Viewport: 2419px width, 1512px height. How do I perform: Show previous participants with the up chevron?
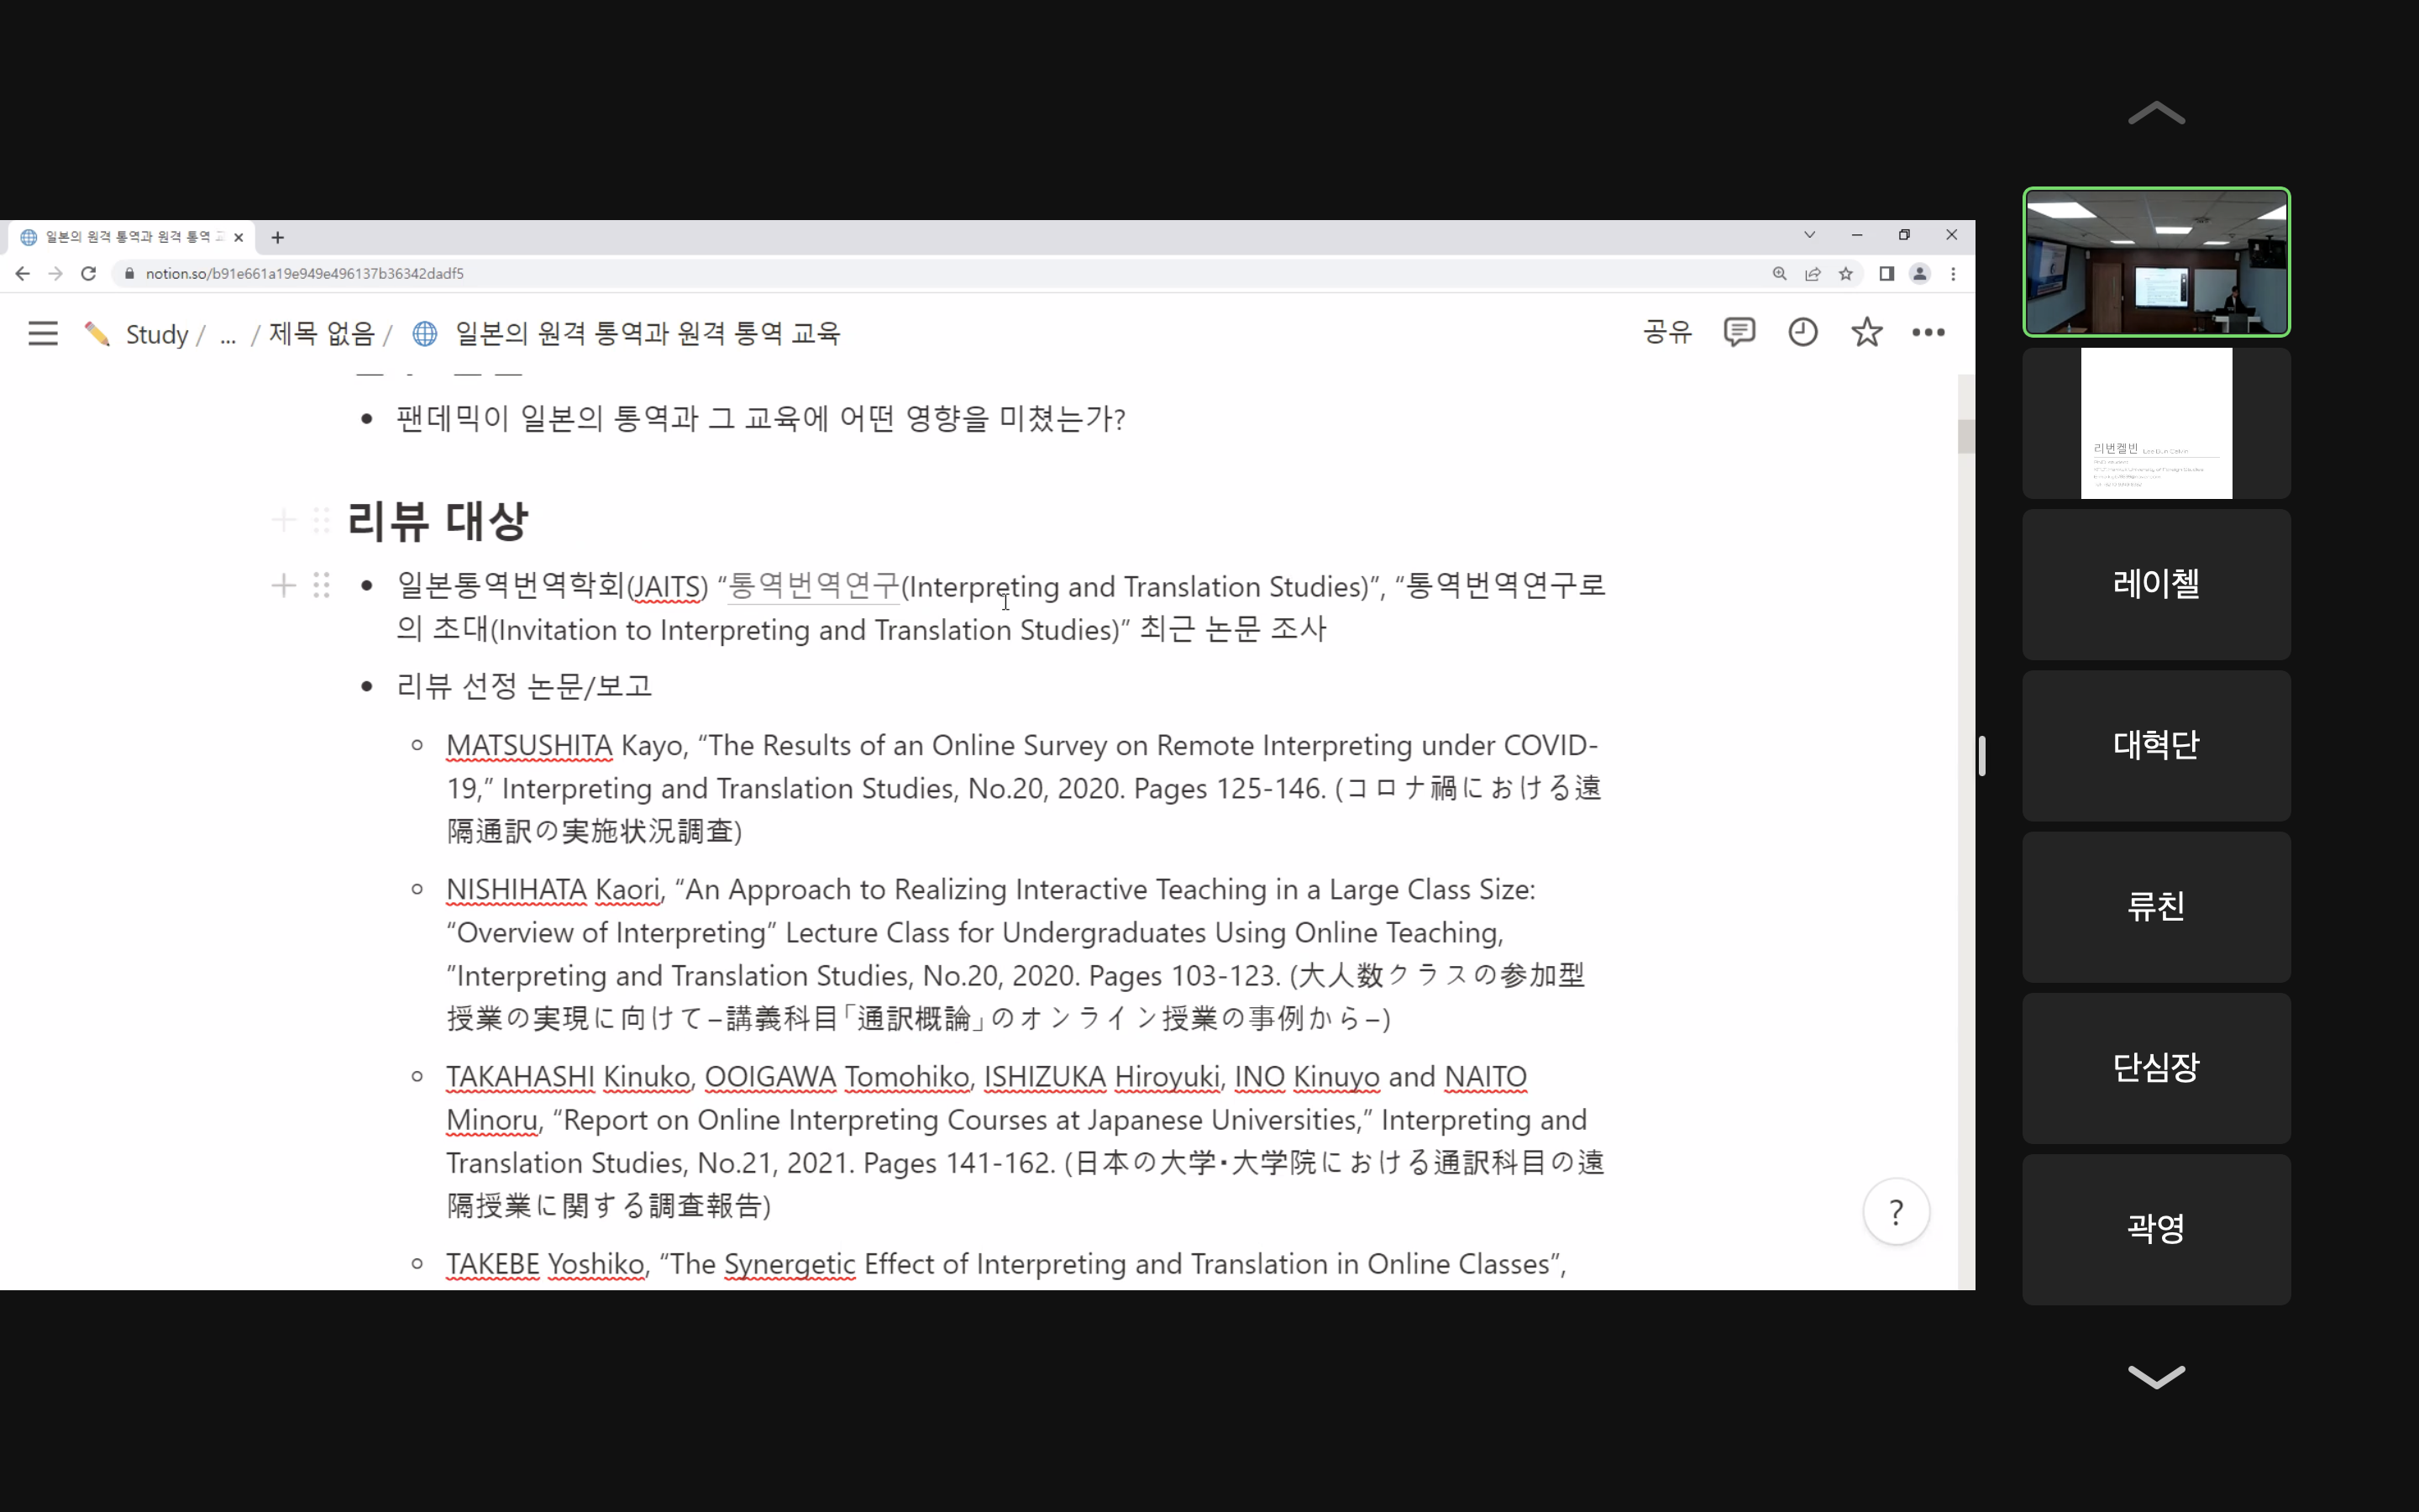pos(2156,113)
